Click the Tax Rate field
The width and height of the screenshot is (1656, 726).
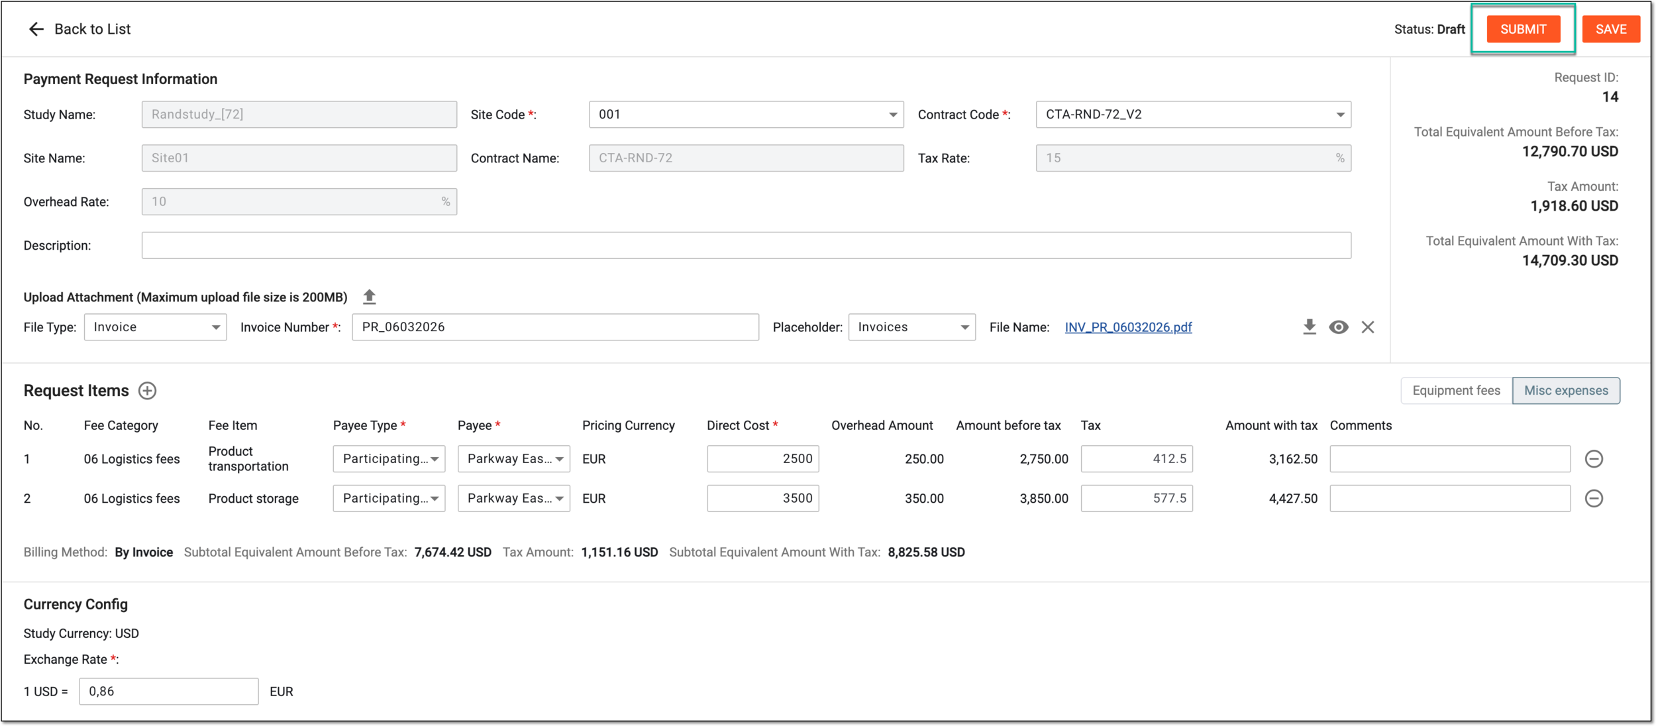pyautogui.click(x=1194, y=158)
